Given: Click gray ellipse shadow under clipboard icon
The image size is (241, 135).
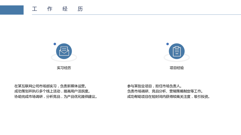Looking at the screenshot, I should 177,58.
